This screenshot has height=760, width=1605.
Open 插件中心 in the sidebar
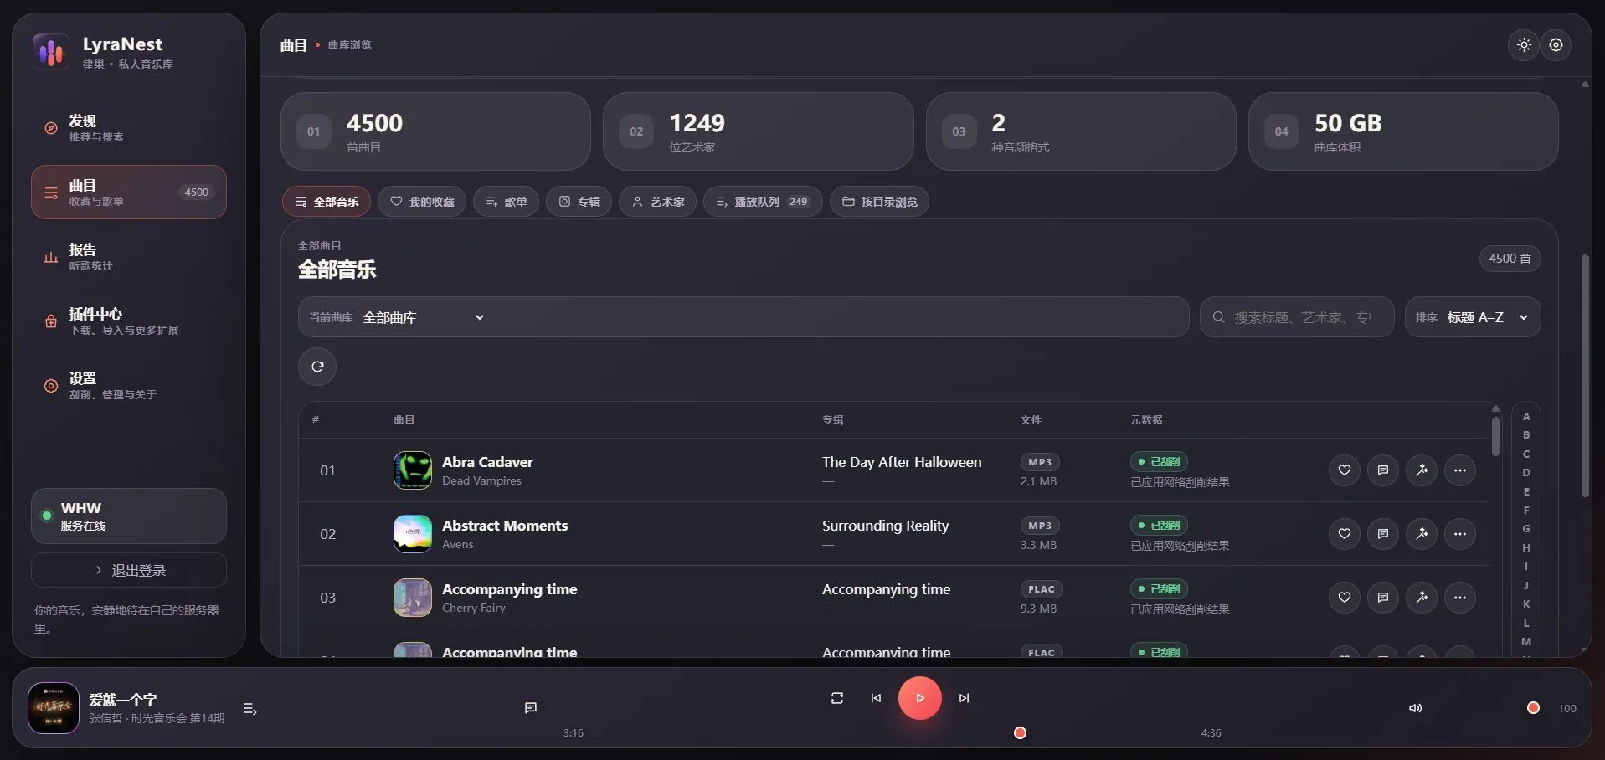tap(128, 321)
